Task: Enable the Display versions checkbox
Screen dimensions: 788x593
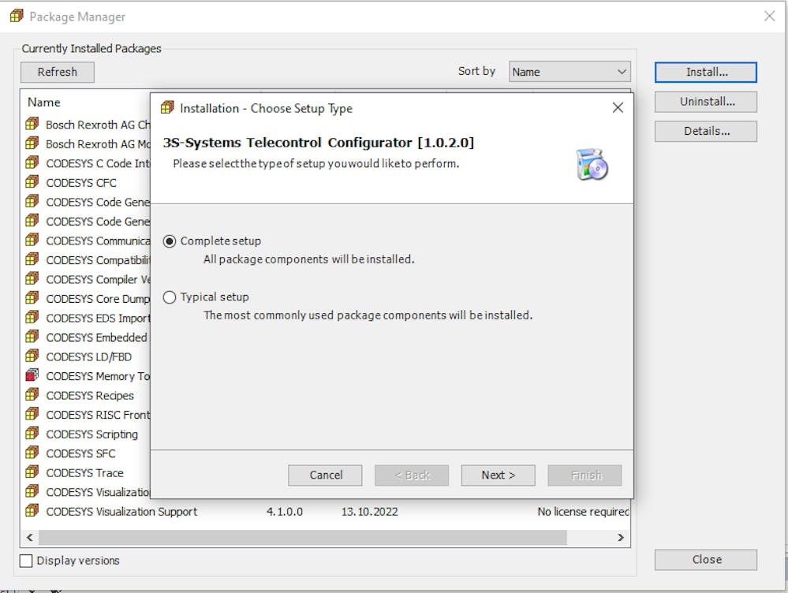Action: click(25, 561)
